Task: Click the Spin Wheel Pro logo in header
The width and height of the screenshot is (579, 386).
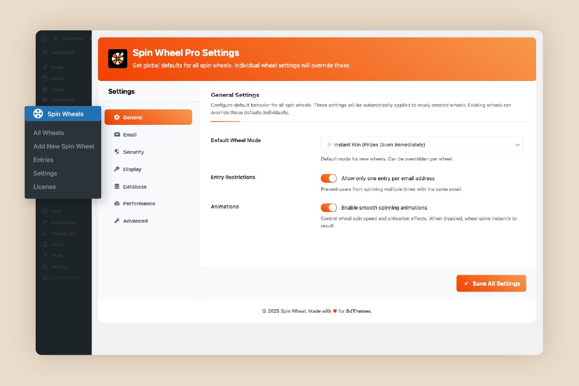Action: (x=118, y=59)
